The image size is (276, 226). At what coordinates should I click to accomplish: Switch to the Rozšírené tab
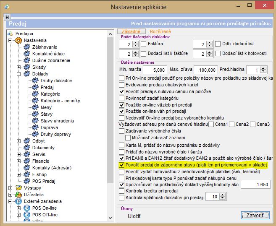click(x=160, y=31)
